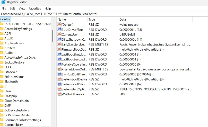Select the Arbiters key
The width and height of the screenshot is (208, 127).
[x=10, y=48]
